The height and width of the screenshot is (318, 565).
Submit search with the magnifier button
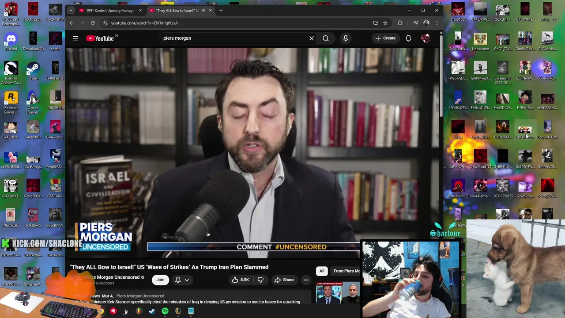pos(326,38)
